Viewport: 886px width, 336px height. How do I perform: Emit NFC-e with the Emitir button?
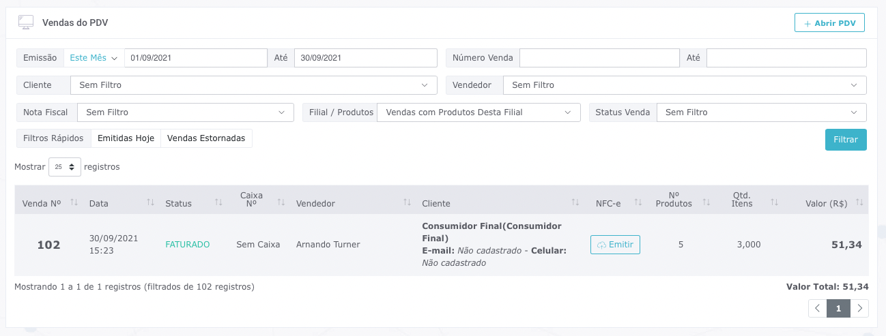(615, 244)
